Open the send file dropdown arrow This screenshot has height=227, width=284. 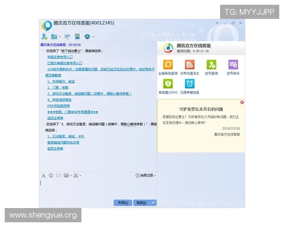(60, 37)
